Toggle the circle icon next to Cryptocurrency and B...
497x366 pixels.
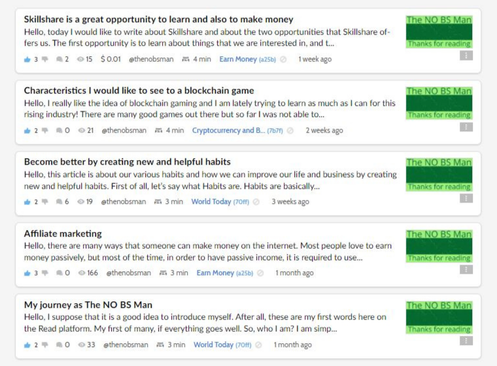[x=290, y=131]
